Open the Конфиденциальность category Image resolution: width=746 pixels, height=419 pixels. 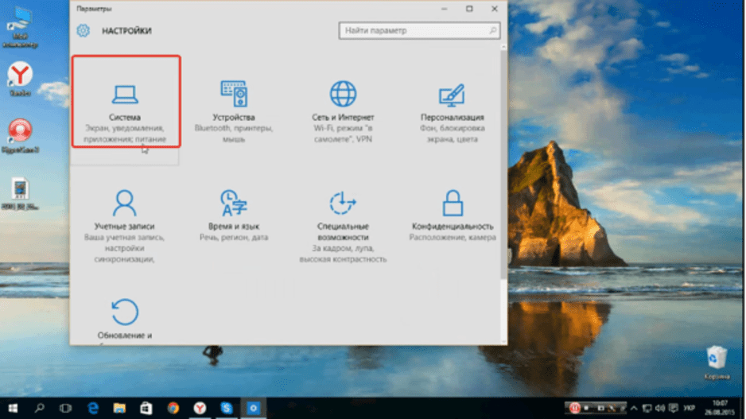tap(453, 215)
